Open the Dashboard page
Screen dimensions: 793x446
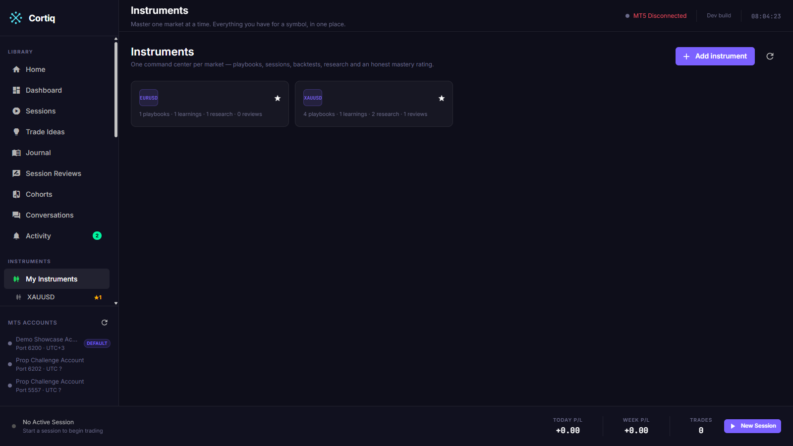(57, 90)
